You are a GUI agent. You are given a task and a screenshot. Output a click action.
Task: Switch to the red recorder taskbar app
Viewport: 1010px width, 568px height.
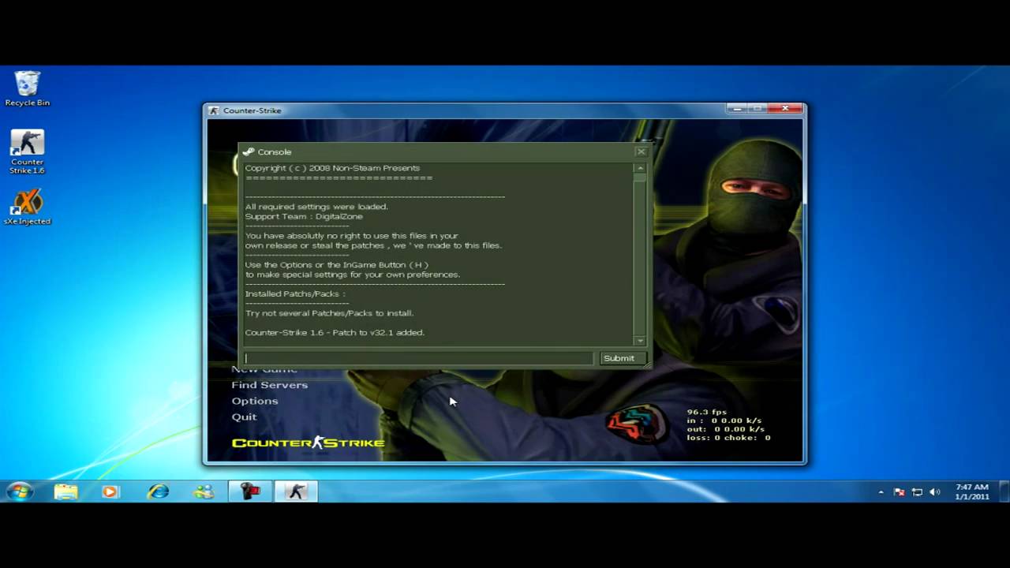[x=250, y=491]
